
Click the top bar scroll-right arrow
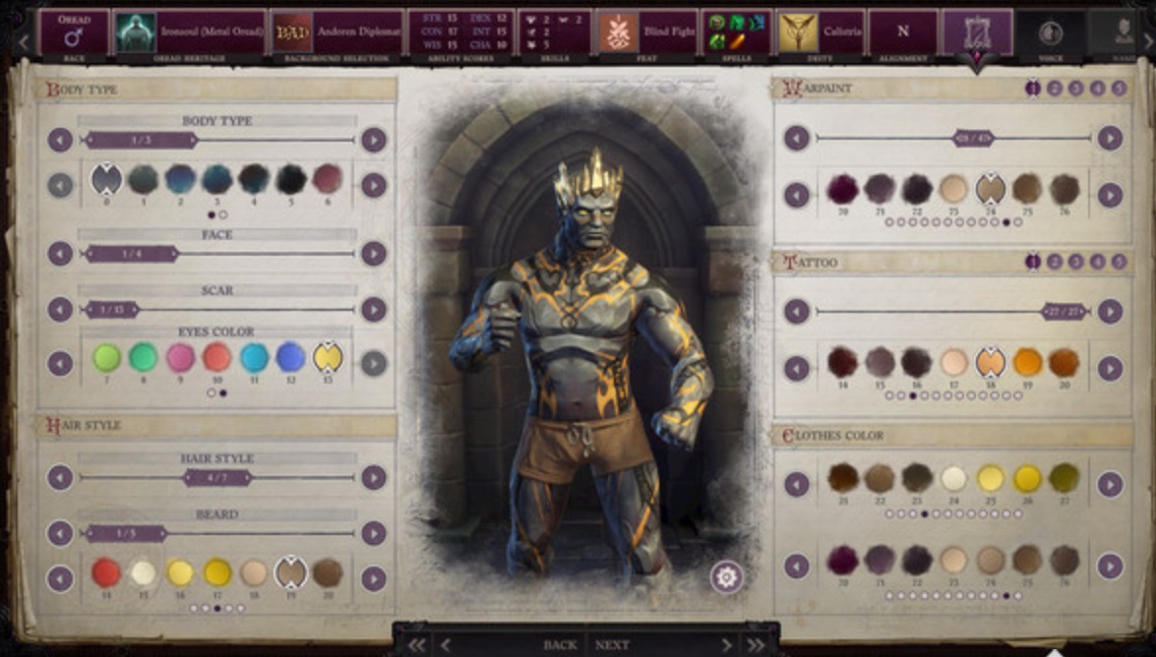(x=1147, y=40)
